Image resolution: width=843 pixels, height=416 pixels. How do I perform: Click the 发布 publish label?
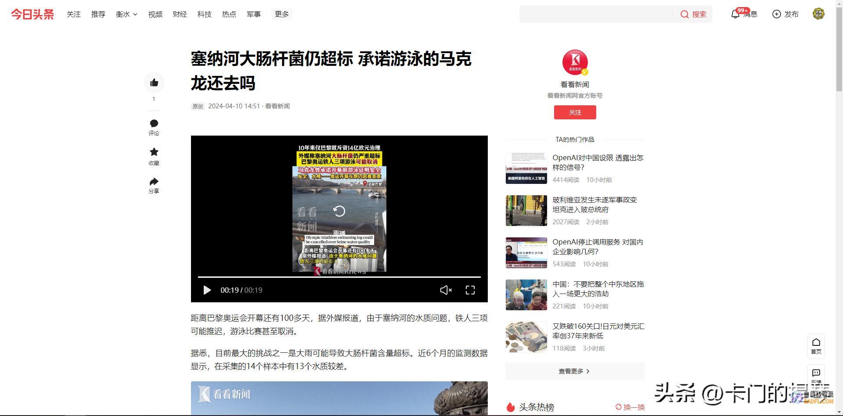click(x=791, y=14)
